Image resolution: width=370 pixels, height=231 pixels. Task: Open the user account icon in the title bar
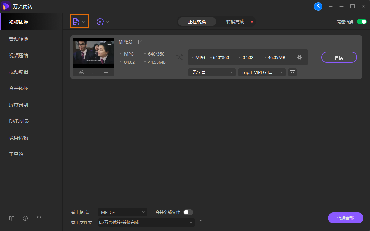tap(318, 6)
